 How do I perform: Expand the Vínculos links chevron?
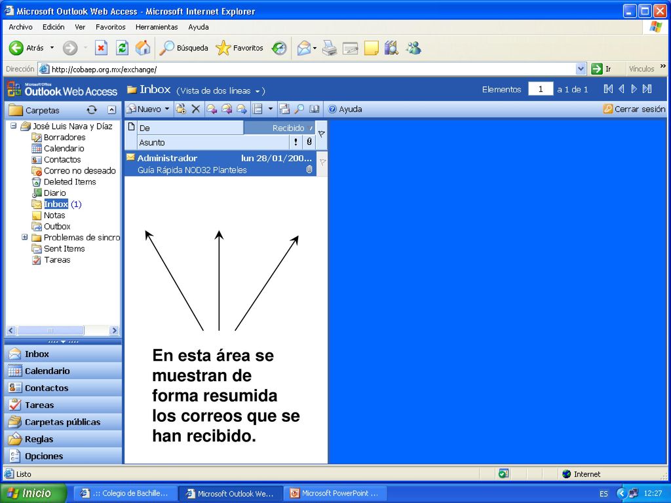[x=663, y=66]
